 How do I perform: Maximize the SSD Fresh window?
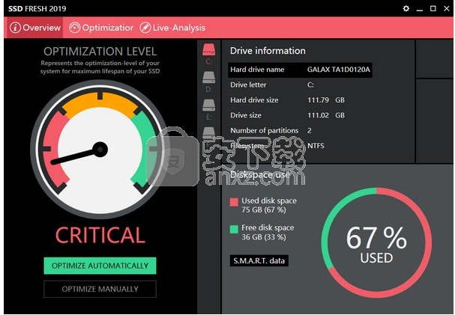point(433,8)
